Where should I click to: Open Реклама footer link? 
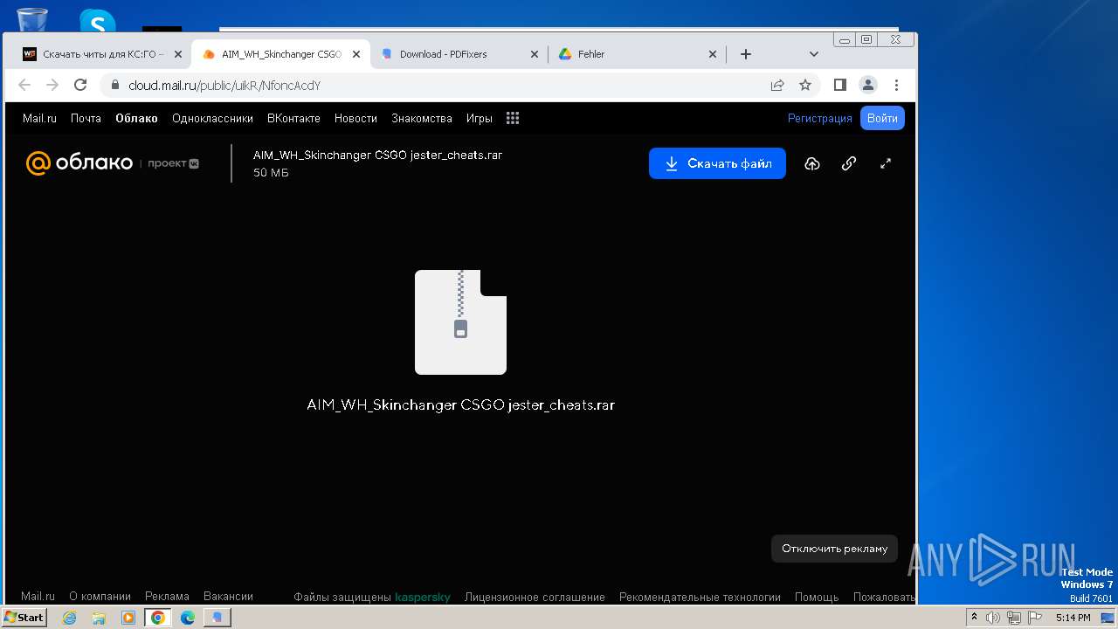(x=167, y=597)
